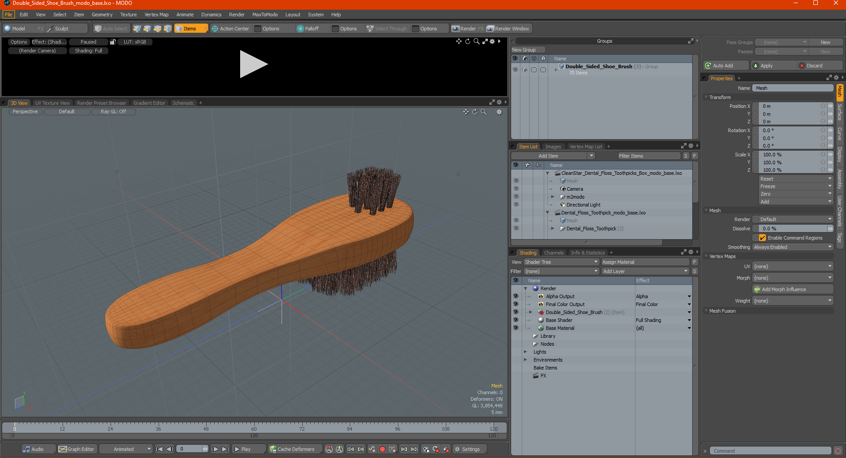Viewport: 846px width, 458px height.
Task: Click the red record keyframe button
Action: pos(382,449)
